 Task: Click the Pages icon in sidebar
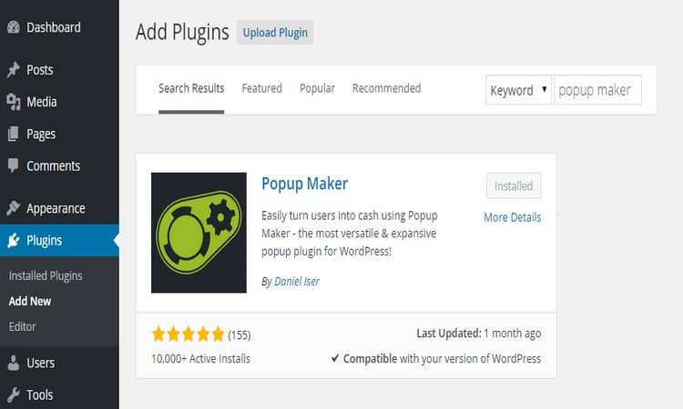point(13,135)
